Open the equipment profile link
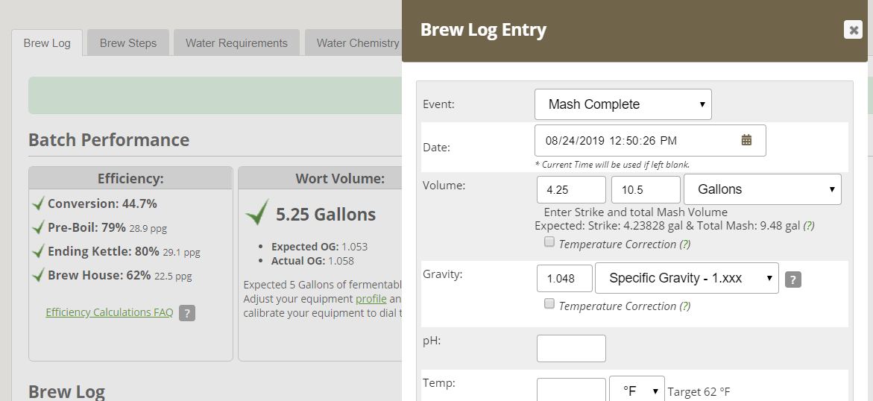Viewport: 873px width, 401px height. coord(371,299)
